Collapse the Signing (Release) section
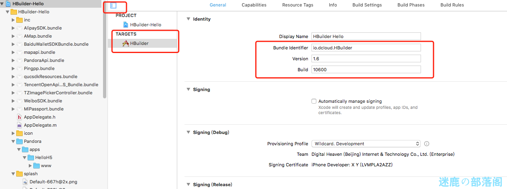The image size is (507, 189). [x=188, y=185]
